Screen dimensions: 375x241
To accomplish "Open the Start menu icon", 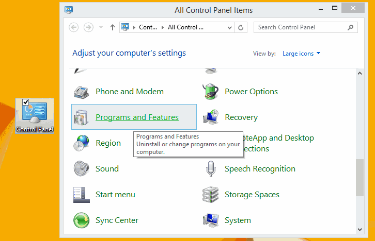I will click(81, 195).
